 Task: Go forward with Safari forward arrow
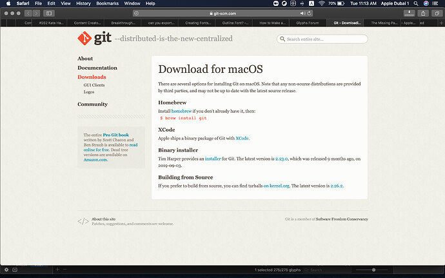pyautogui.click(x=36, y=14)
